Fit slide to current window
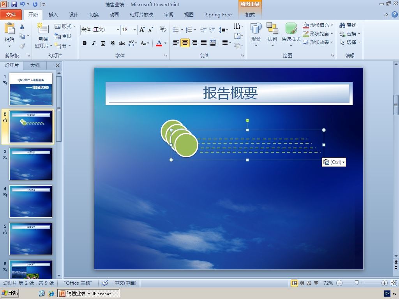Viewport: 399px width, 299px height. pos(394,283)
